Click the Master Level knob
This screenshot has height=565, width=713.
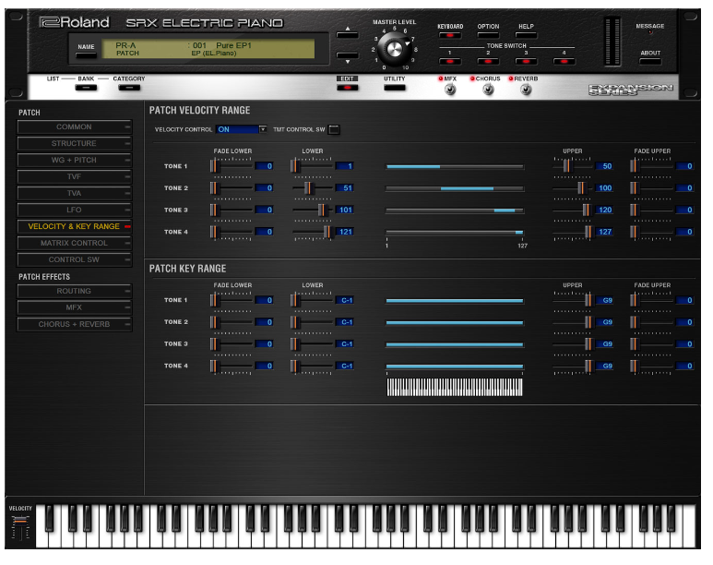pos(394,49)
